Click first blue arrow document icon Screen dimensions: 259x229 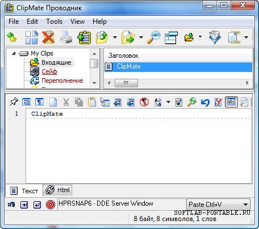pos(118,102)
